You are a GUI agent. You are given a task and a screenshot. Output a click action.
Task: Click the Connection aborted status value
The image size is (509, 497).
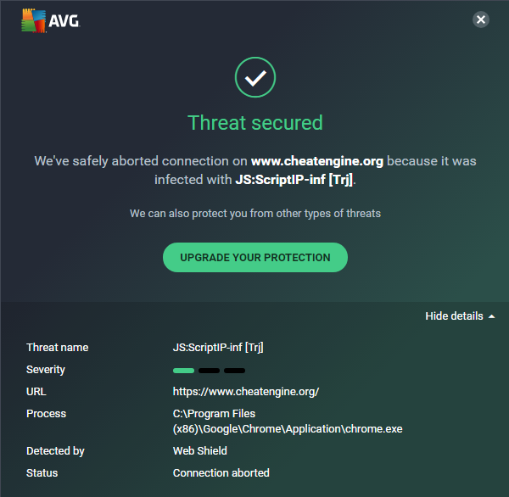click(x=221, y=472)
